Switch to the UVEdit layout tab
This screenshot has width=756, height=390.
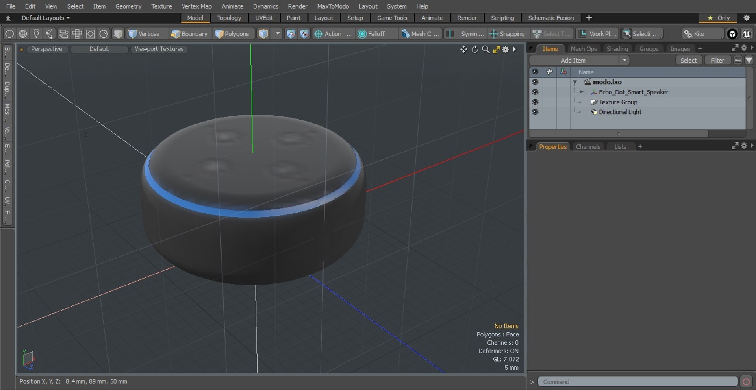coord(264,18)
